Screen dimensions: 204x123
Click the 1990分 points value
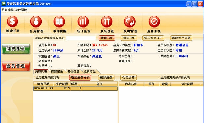58,50
